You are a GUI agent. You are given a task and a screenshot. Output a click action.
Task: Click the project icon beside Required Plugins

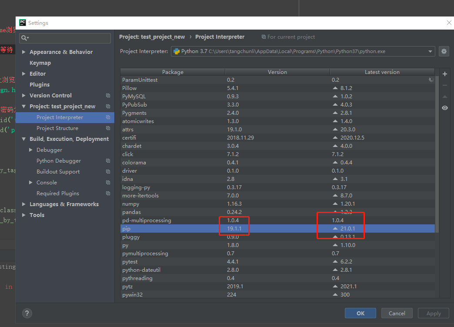[108, 193]
